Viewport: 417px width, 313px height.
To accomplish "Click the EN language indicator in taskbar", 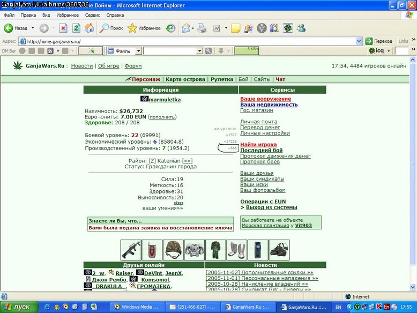I will [338, 307].
